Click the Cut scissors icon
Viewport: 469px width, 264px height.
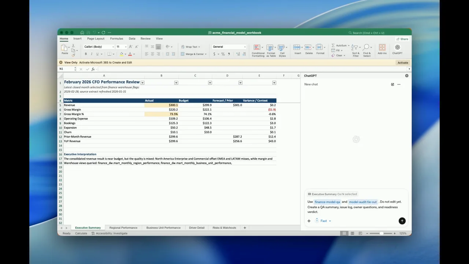pyautogui.click(x=73, y=46)
